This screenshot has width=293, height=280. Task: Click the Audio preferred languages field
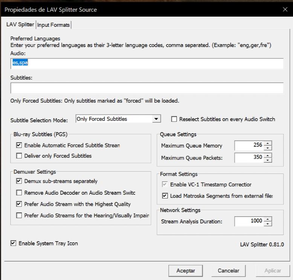[147, 63]
